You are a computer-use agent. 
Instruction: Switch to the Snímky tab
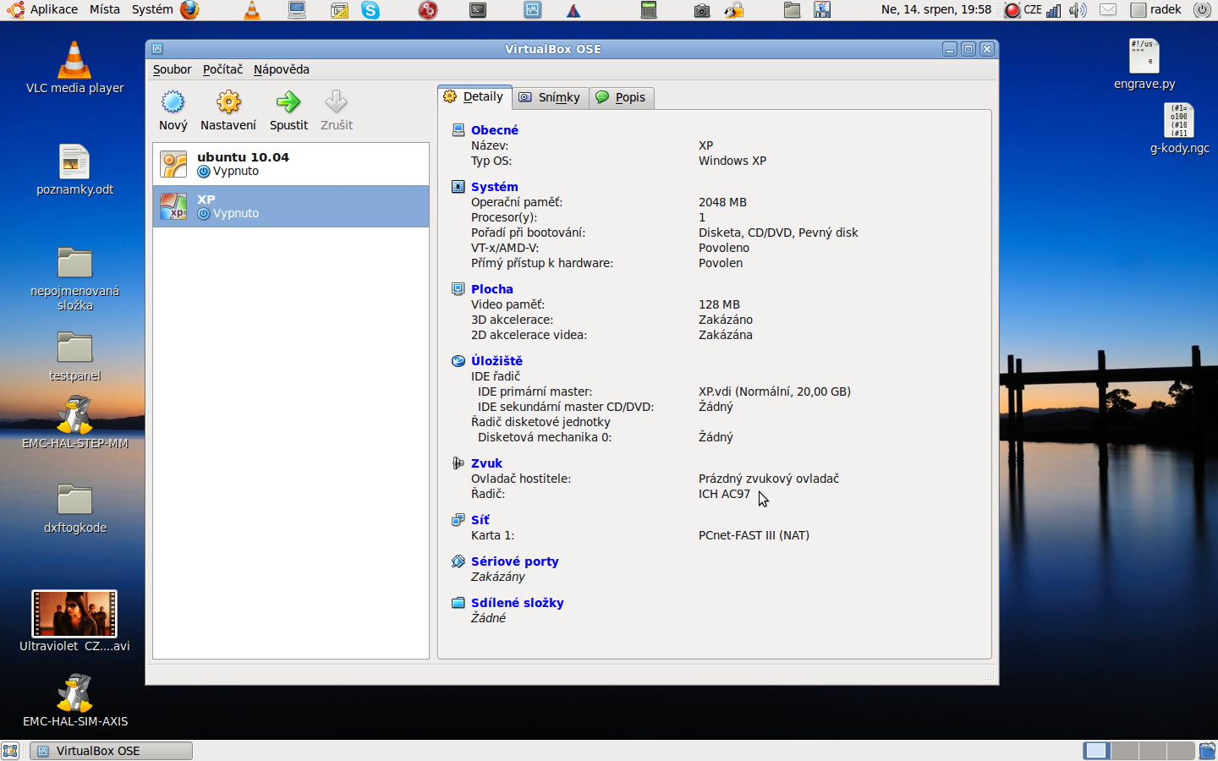(550, 97)
